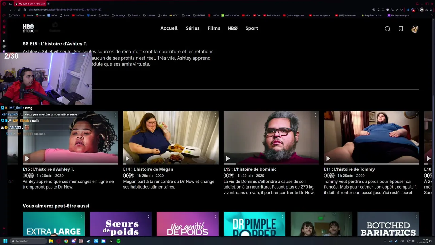Open the Botched Bariatrics tile
The width and height of the screenshot is (435, 245).
[x=388, y=224]
